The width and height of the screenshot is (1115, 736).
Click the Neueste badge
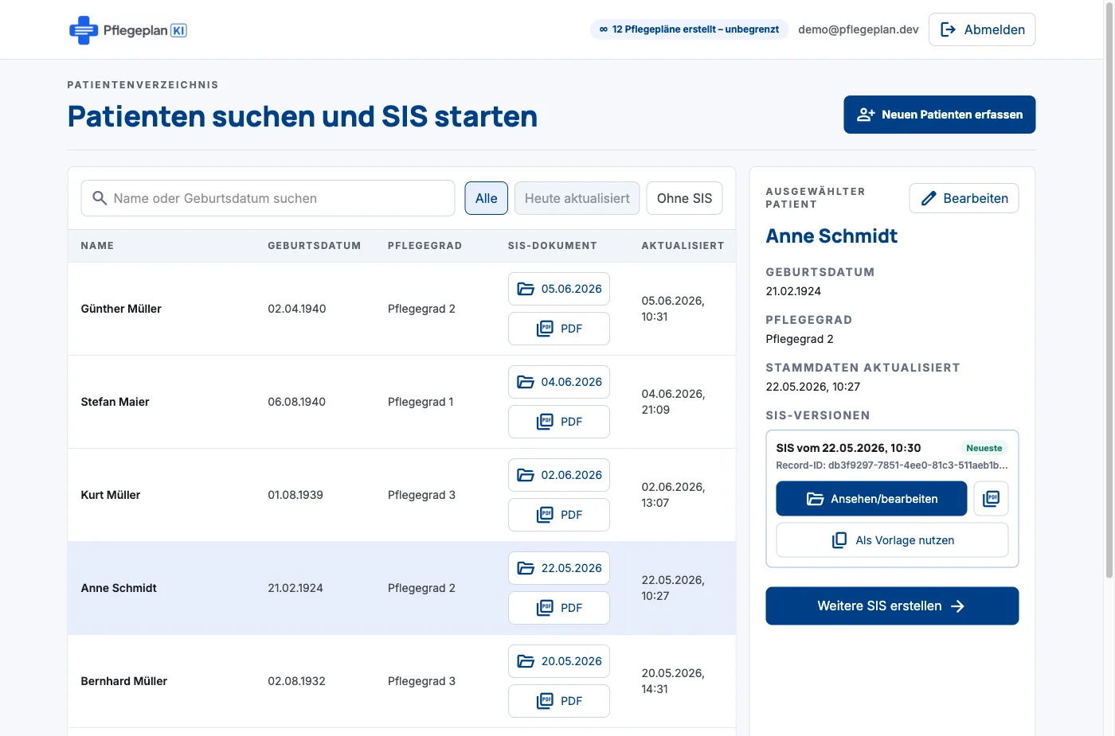(984, 448)
